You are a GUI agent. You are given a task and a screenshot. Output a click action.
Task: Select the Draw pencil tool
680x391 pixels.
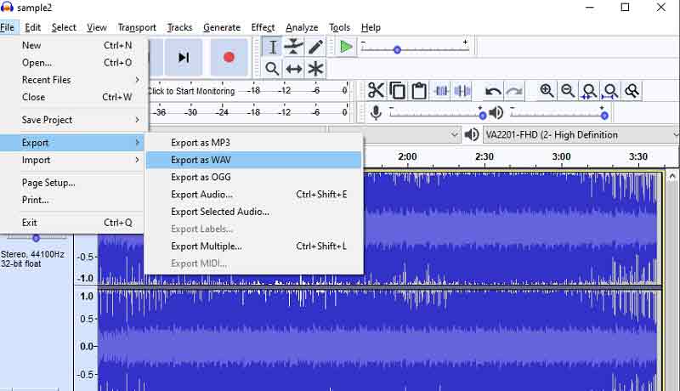tap(315, 47)
